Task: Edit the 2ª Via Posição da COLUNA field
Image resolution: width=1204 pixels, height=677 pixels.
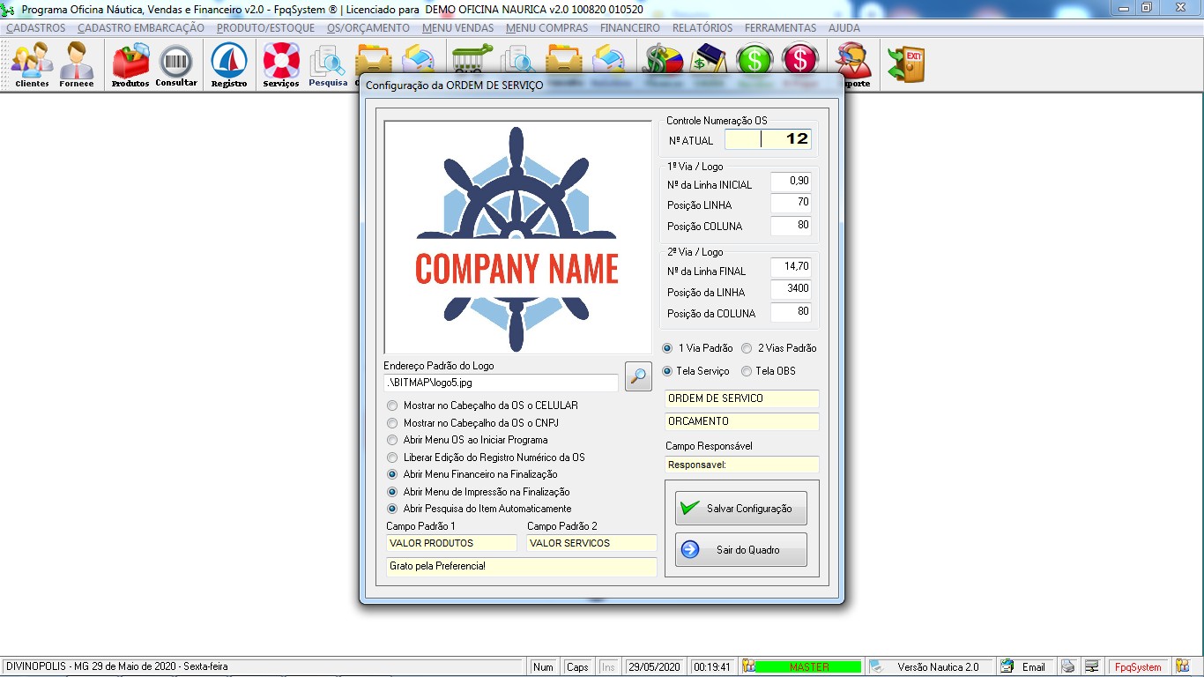Action: click(791, 312)
